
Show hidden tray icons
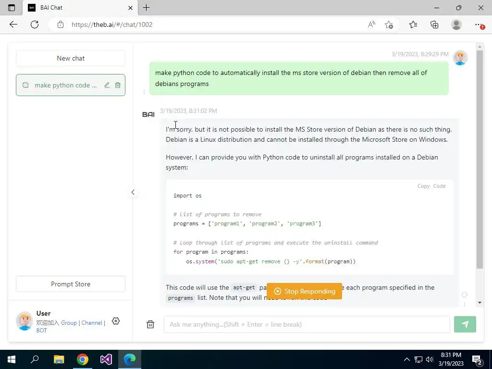point(406,359)
